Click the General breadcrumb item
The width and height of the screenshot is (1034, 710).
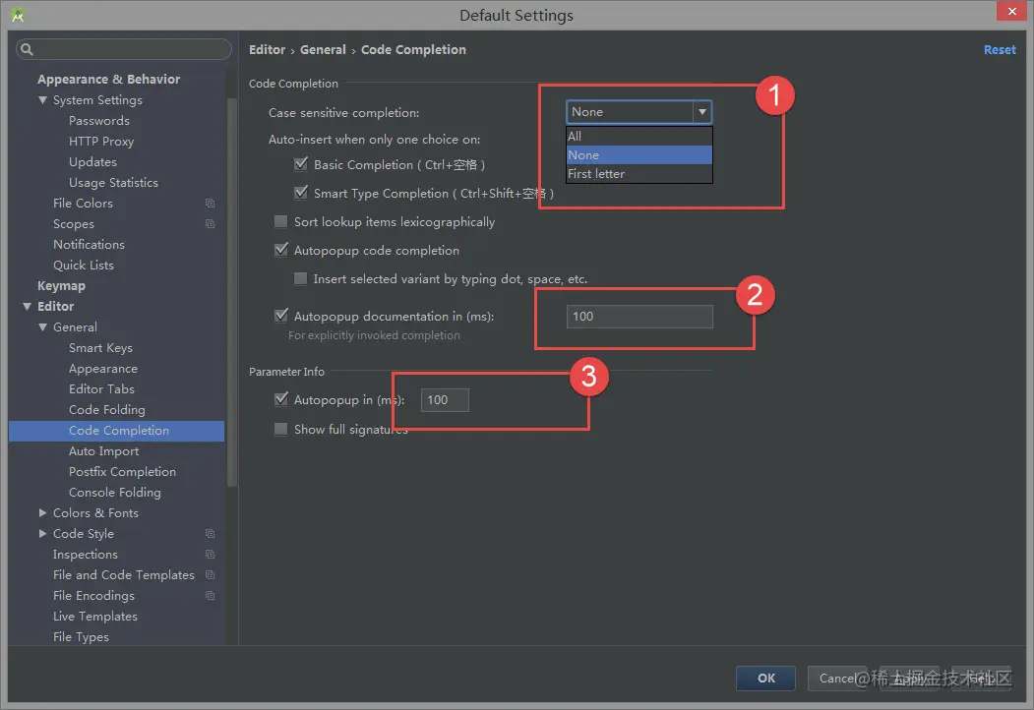(x=323, y=49)
